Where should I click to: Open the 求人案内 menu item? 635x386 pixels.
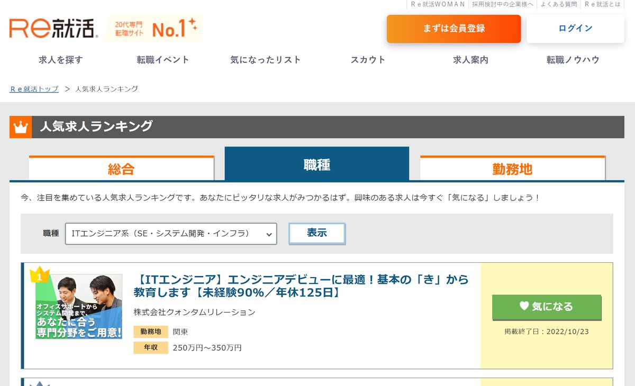(471, 60)
